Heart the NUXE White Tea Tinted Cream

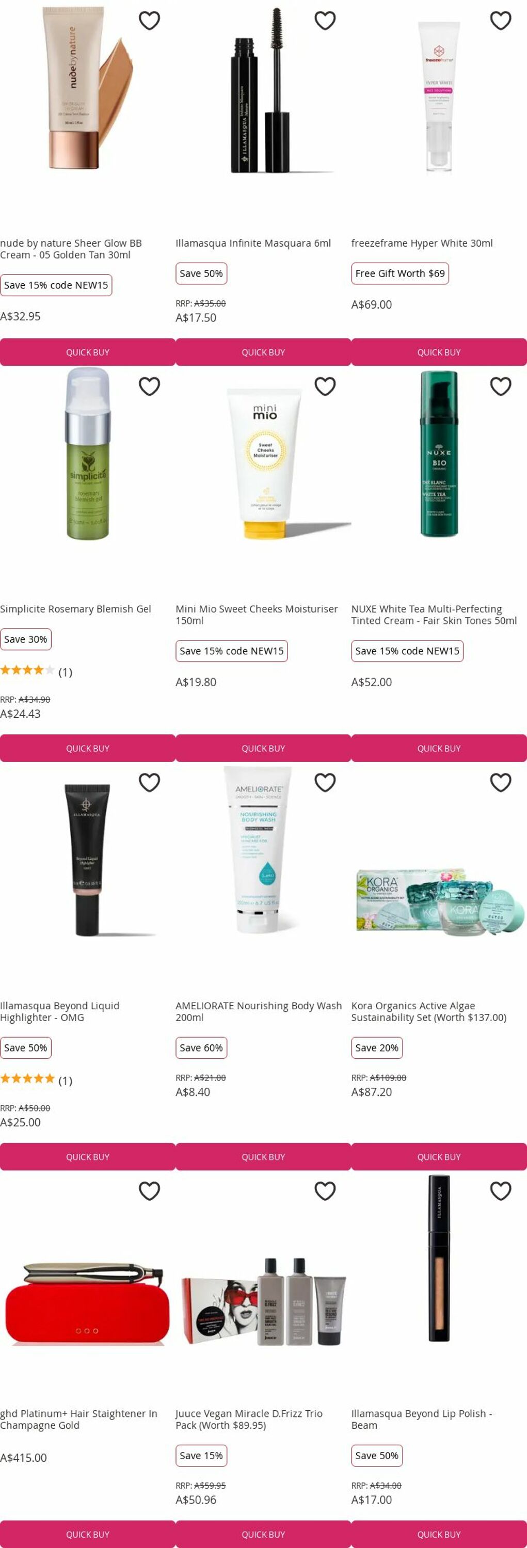[x=501, y=386]
